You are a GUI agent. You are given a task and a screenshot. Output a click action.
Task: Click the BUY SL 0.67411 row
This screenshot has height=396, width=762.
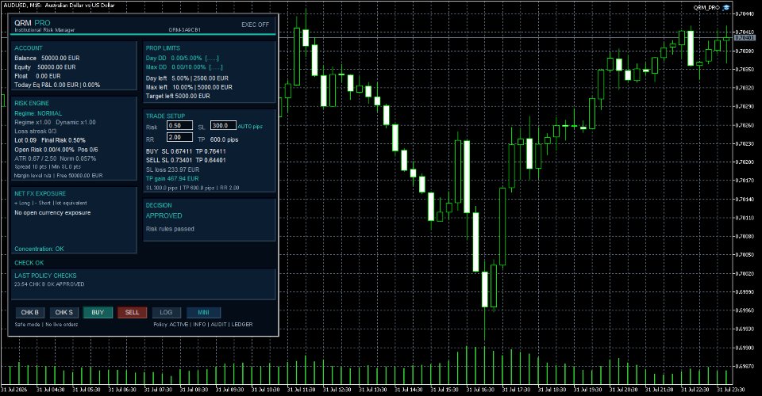click(x=186, y=151)
